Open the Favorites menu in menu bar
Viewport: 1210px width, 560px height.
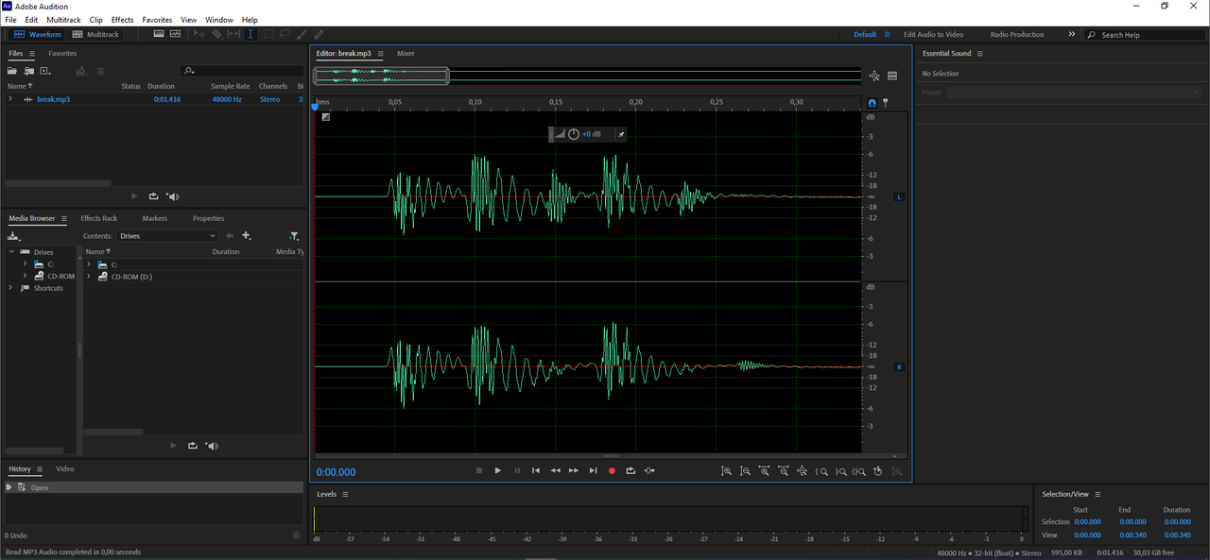(x=157, y=19)
